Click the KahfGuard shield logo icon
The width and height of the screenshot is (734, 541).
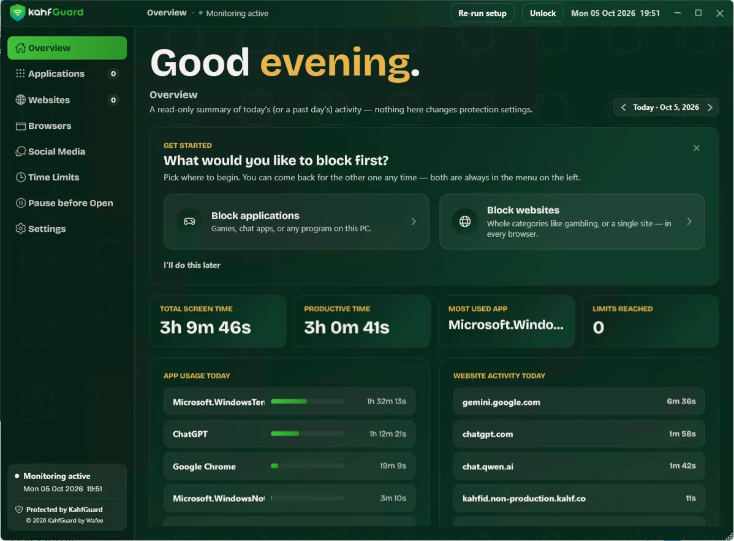click(17, 13)
